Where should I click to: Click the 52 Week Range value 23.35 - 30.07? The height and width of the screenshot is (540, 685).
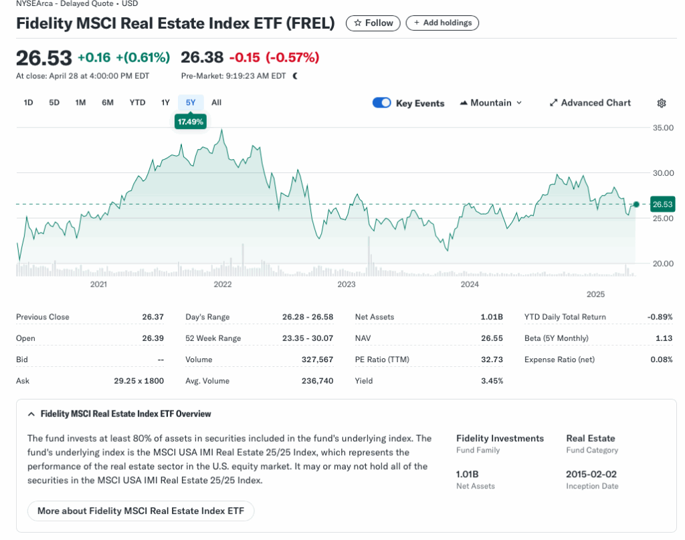(308, 338)
